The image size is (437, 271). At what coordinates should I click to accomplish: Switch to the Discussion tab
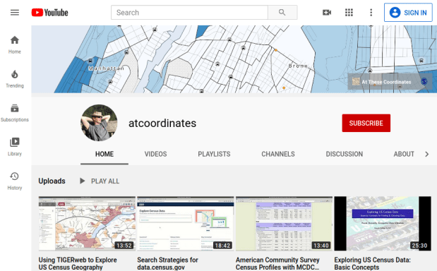click(x=345, y=154)
